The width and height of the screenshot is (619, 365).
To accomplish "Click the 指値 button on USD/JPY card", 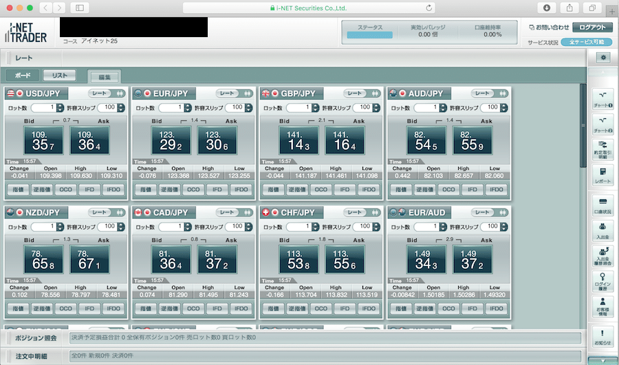I will [x=18, y=190].
